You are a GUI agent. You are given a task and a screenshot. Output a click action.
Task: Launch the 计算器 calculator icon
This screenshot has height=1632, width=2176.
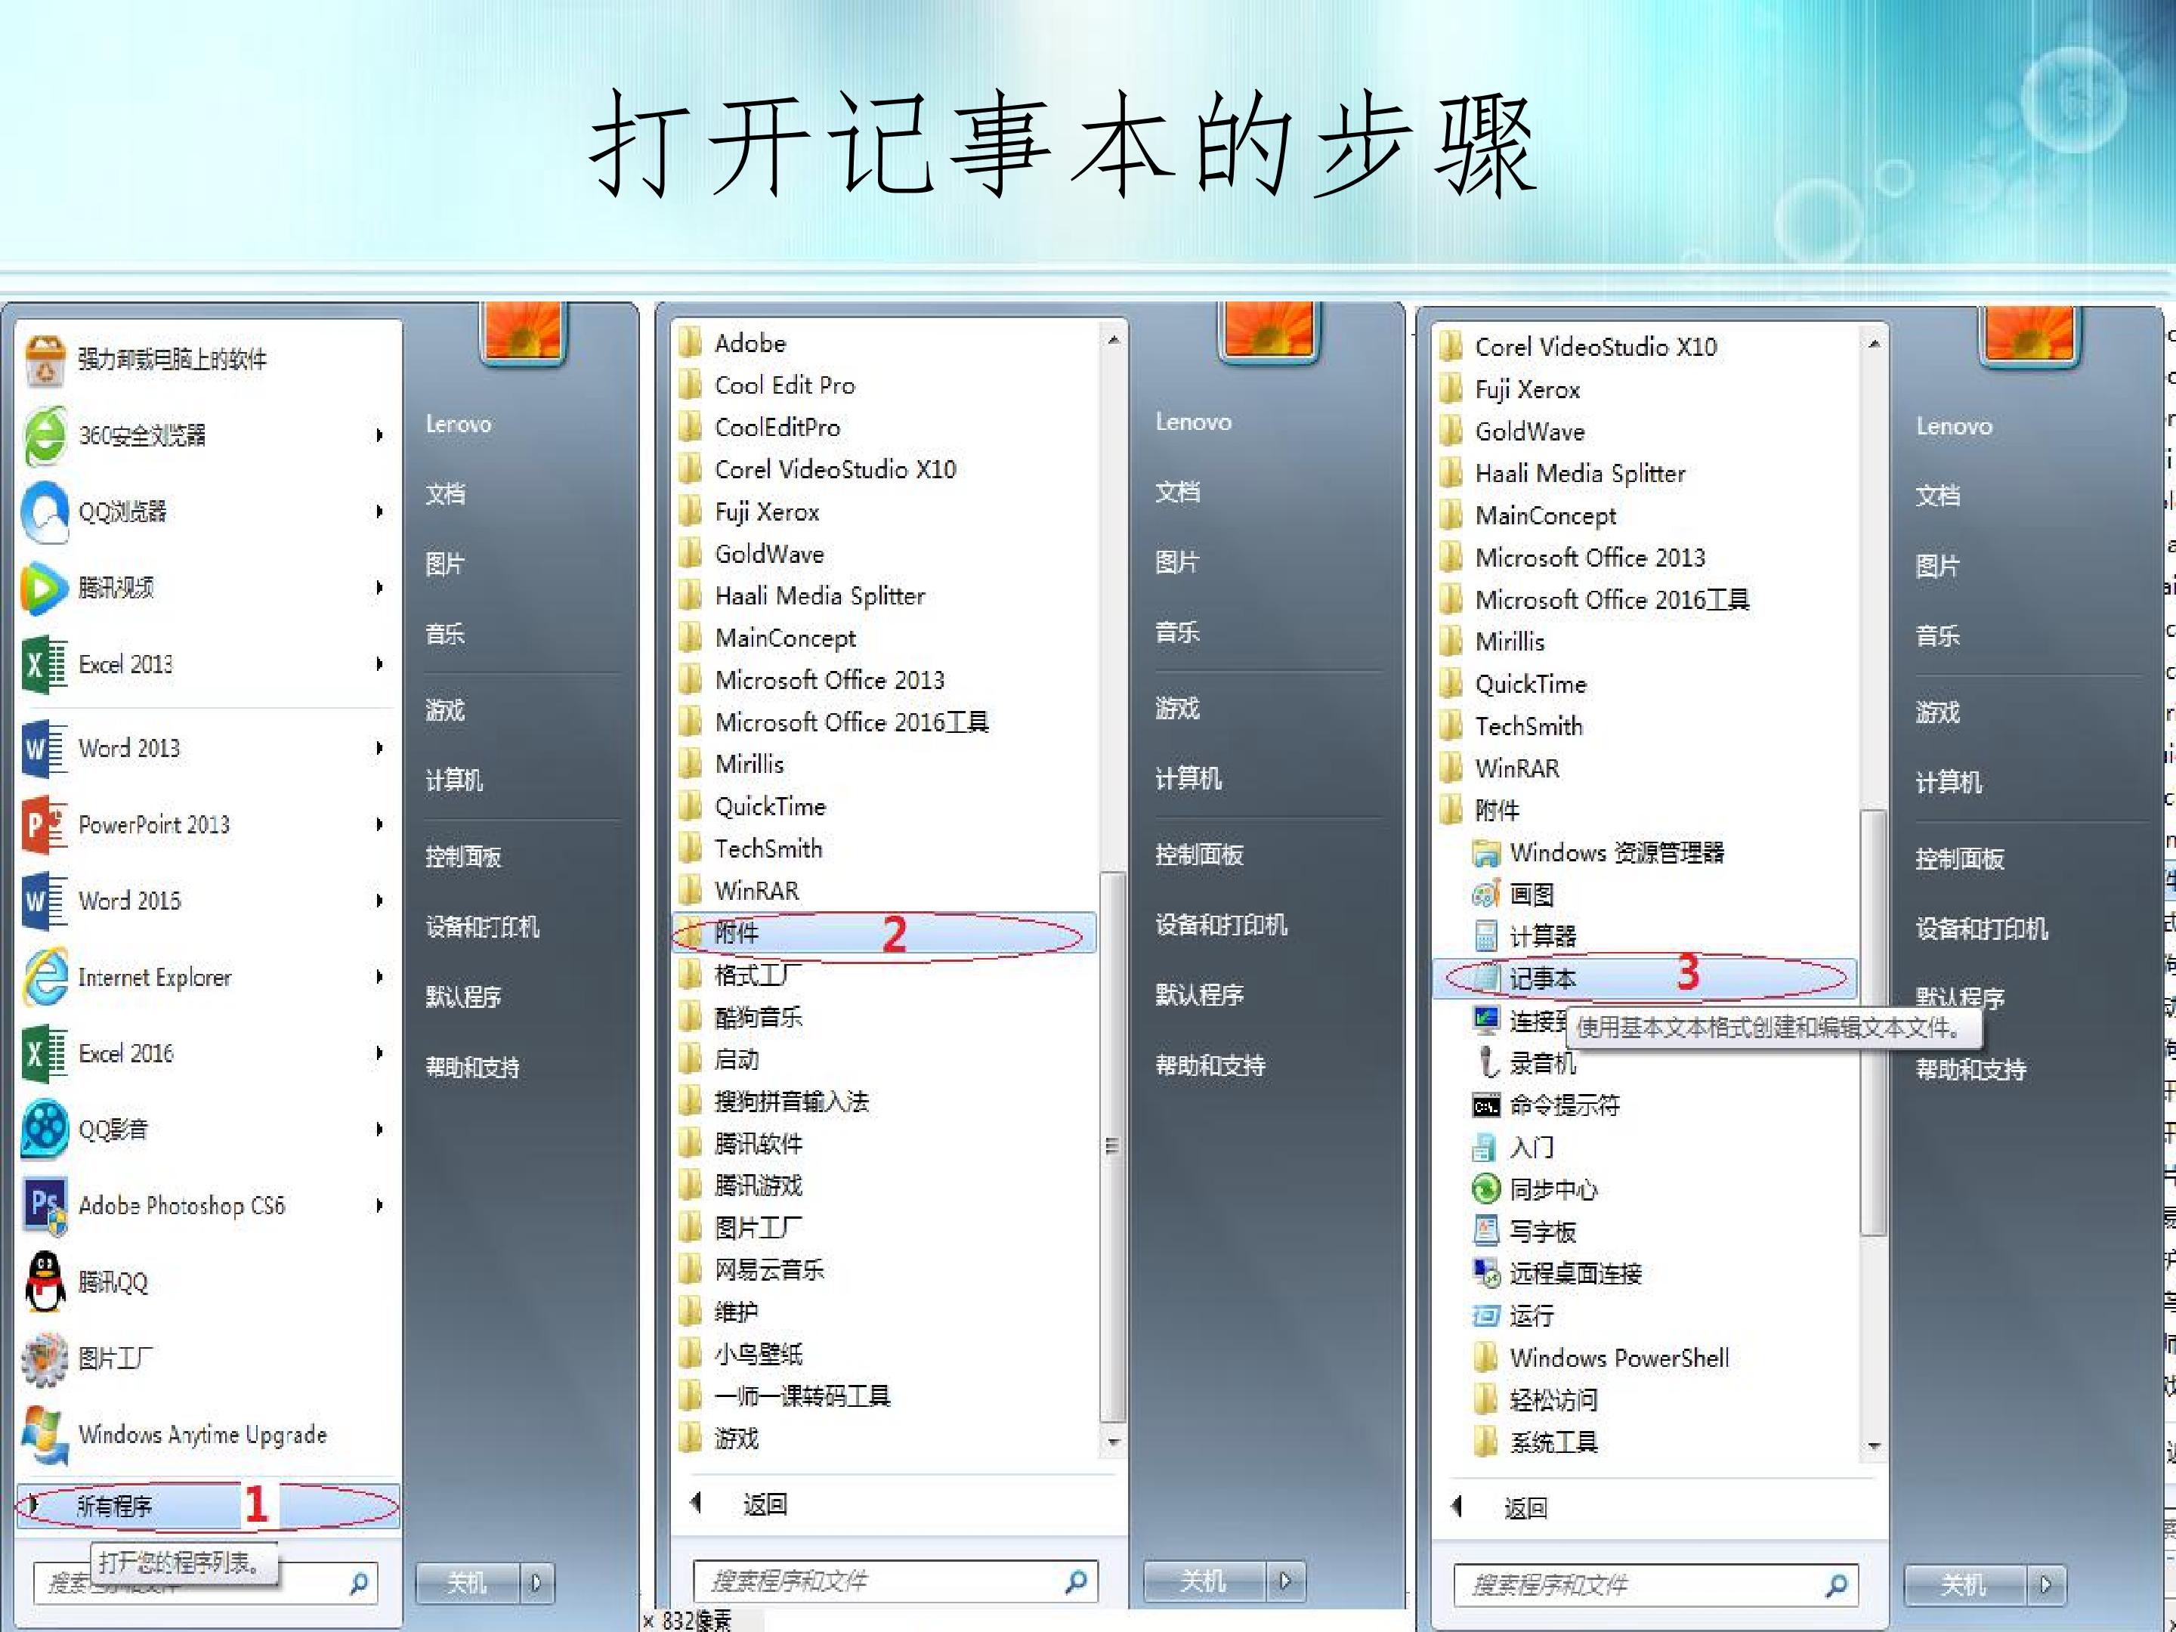[1485, 936]
